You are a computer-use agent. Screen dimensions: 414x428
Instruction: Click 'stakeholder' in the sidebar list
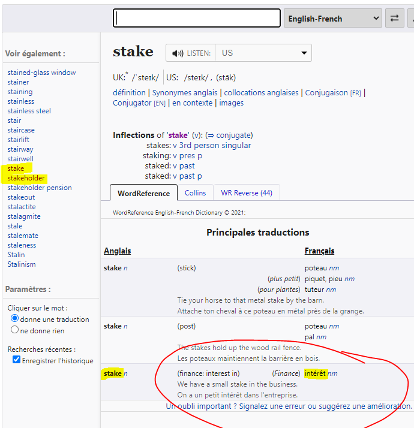[x=26, y=178]
